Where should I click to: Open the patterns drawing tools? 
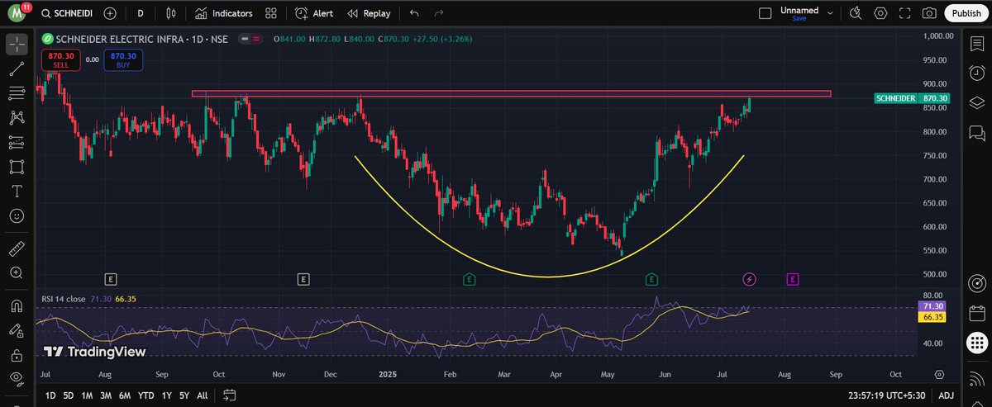pyautogui.click(x=16, y=117)
